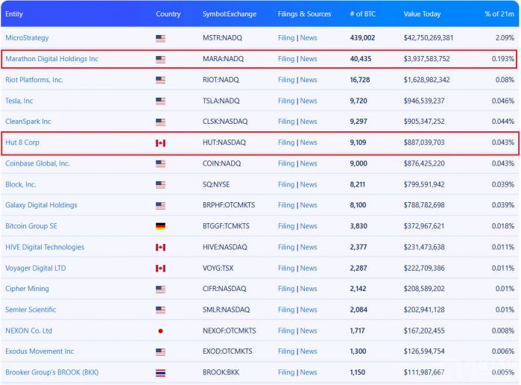Open the News link for MicroStrategy
Viewport: 521px width, 385px height.
click(x=309, y=38)
